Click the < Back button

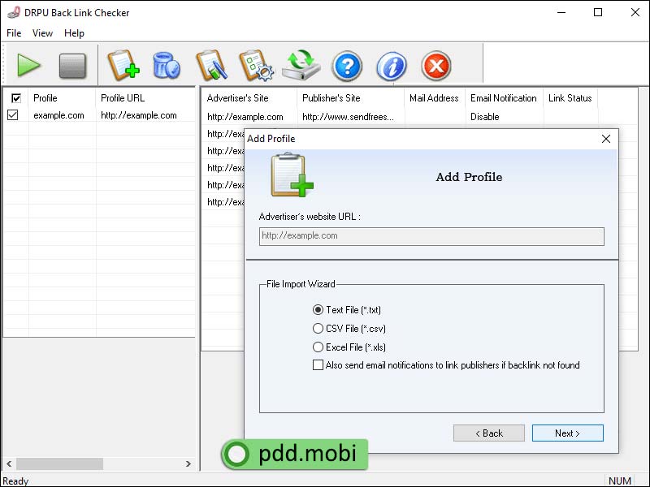tap(489, 433)
